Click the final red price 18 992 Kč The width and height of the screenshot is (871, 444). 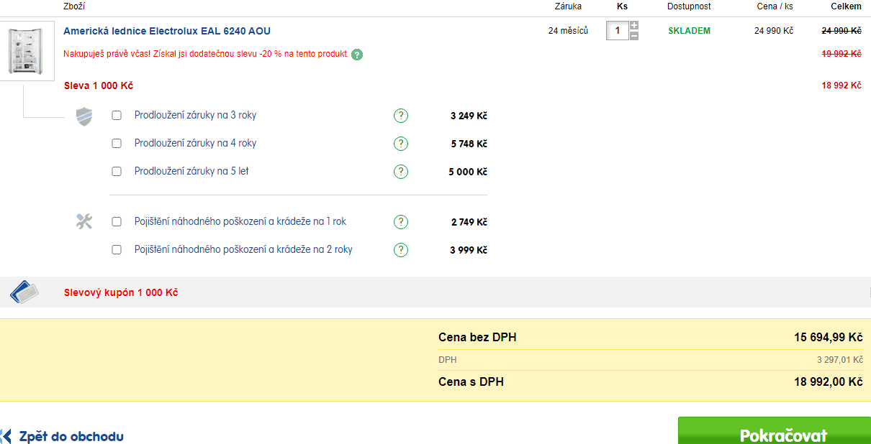click(841, 85)
